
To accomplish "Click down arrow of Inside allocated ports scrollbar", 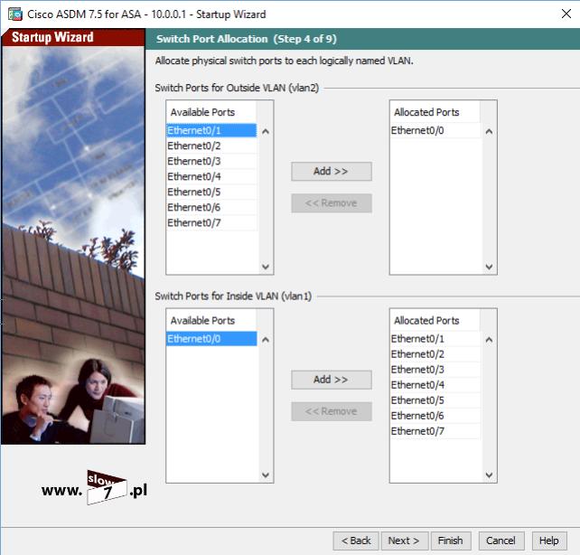I will point(489,475).
